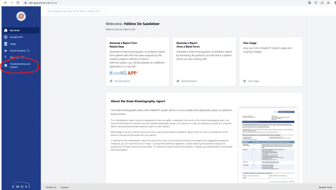336x190 pixels.
Task: Click the 'Generate a Report from Patient Data' heading
Action: click(123, 45)
